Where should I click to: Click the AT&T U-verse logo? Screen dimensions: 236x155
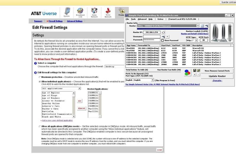(44, 13)
